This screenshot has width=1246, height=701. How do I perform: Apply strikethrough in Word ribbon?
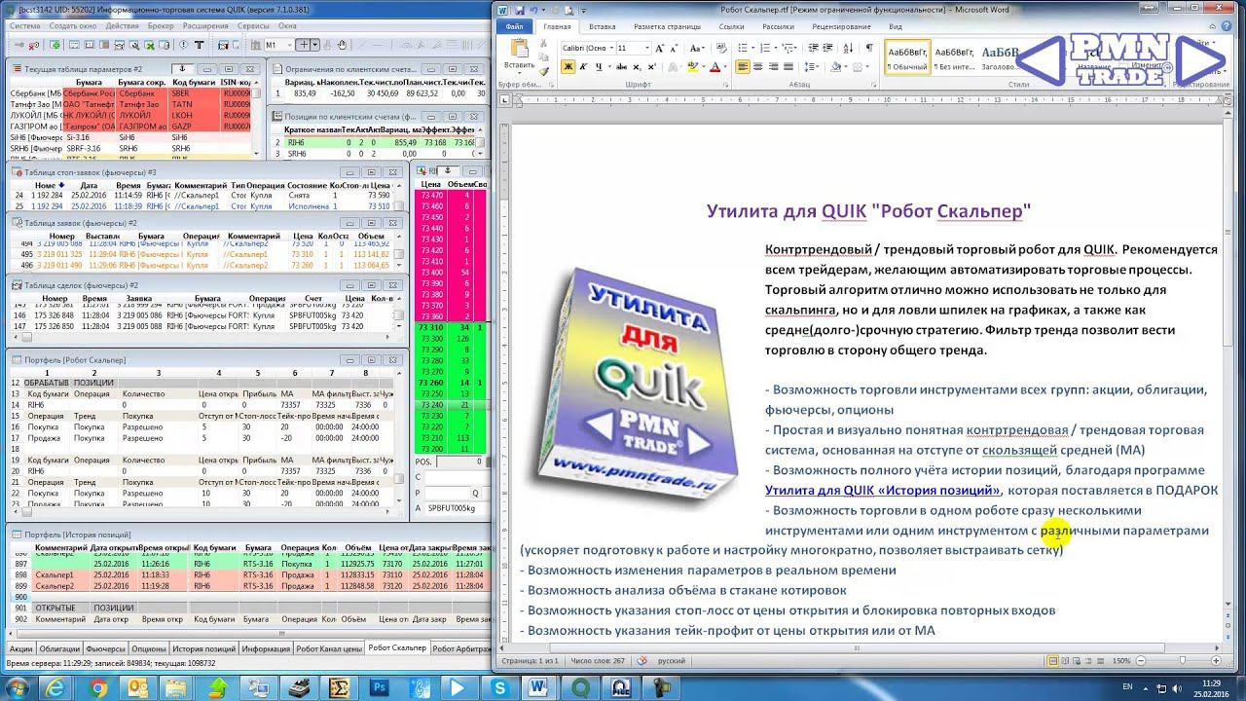pyautogui.click(x=621, y=66)
